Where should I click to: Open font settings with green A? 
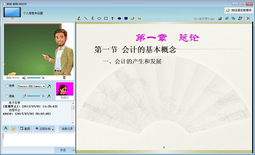(6, 129)
